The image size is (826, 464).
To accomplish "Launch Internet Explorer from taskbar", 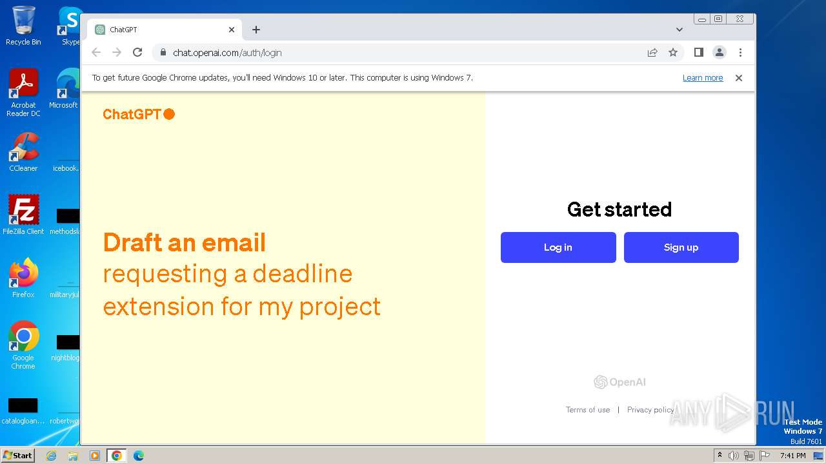I will tap(51, 456).
